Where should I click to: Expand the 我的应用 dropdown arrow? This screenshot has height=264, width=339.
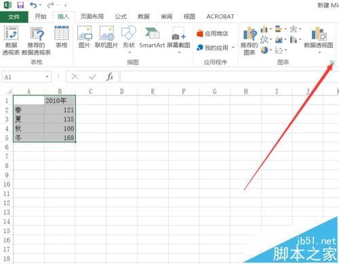233,47
